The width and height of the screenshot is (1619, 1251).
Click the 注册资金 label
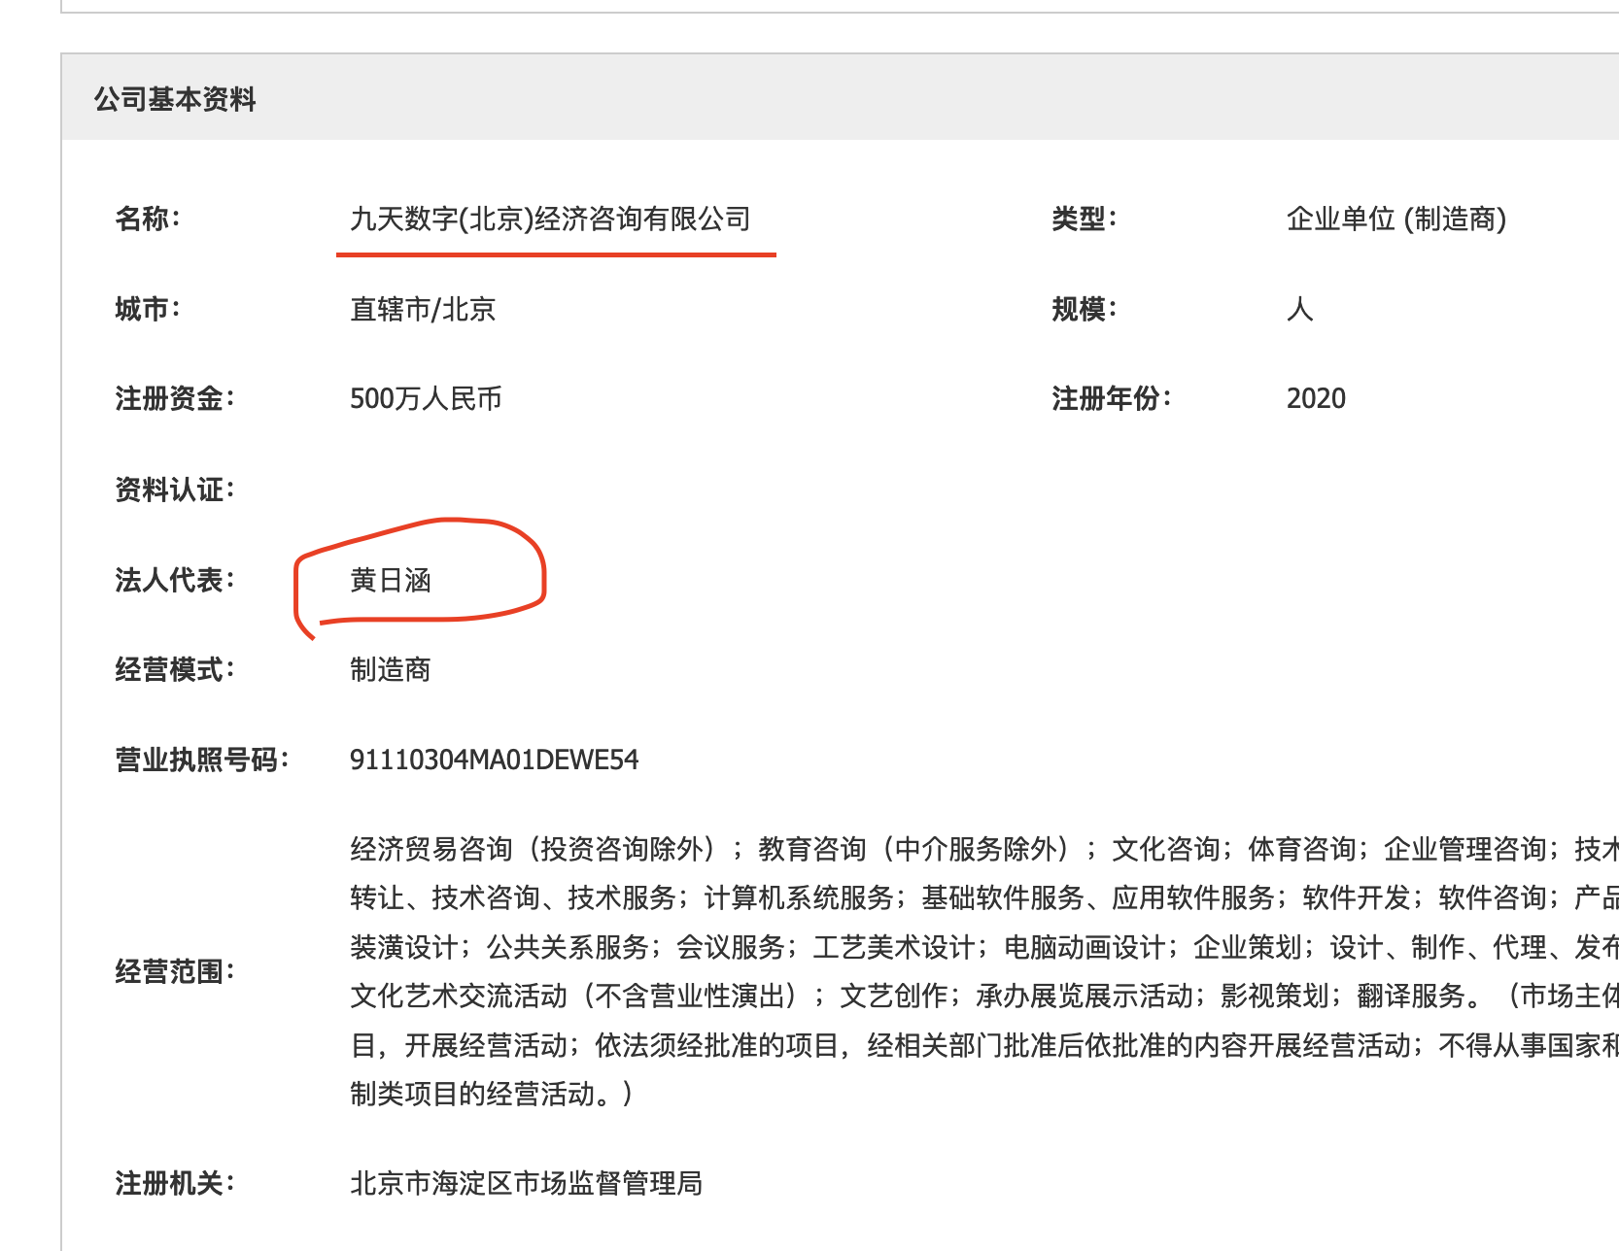point(175,398)
